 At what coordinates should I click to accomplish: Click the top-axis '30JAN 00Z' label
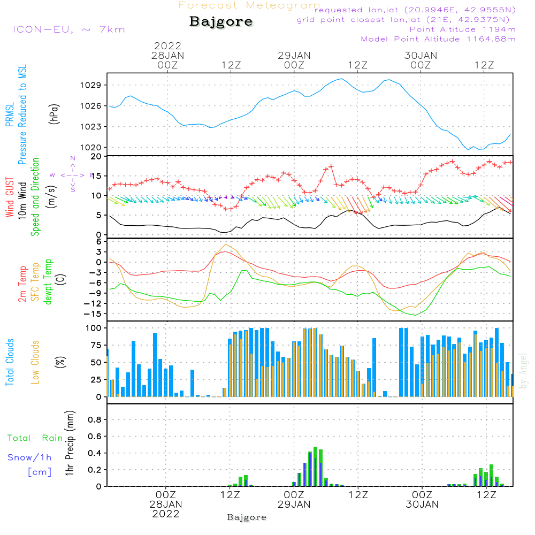click(421, 60)
